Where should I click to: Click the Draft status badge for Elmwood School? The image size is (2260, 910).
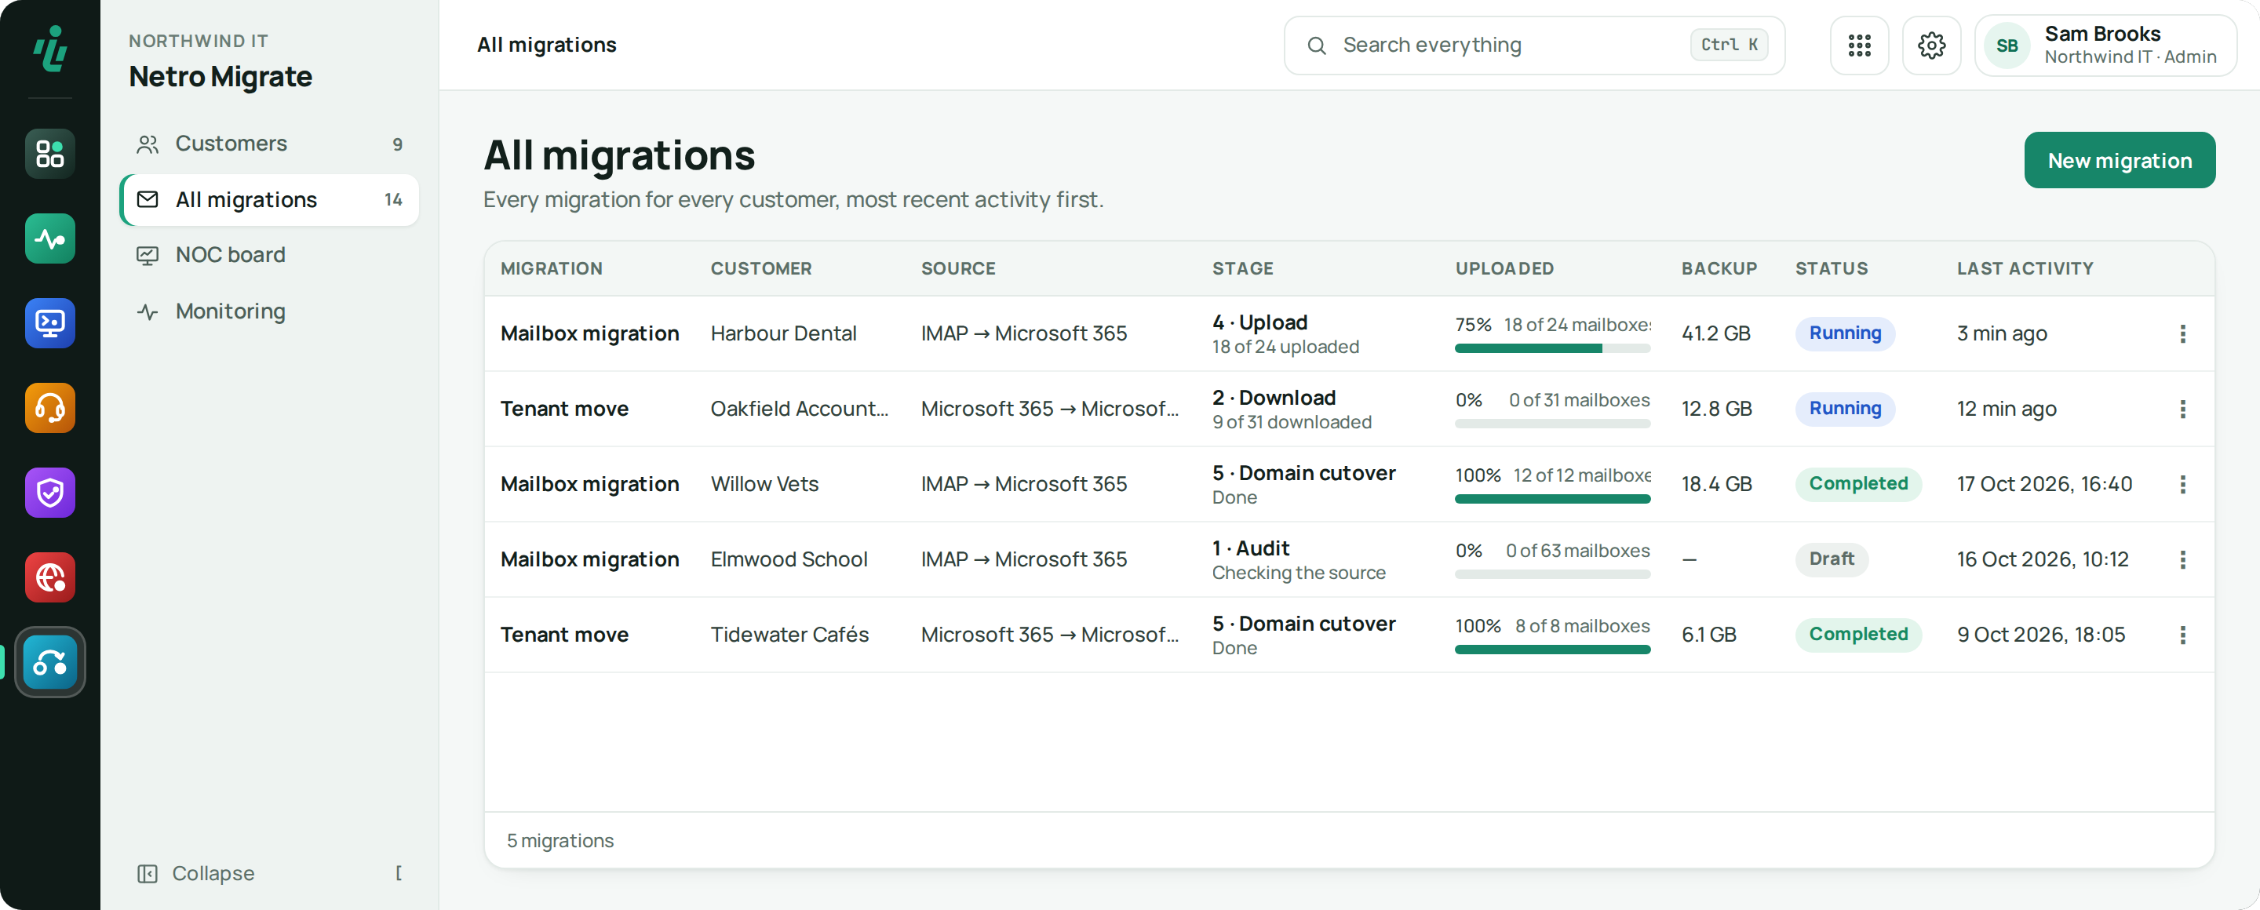click(x=1831, y=559)
